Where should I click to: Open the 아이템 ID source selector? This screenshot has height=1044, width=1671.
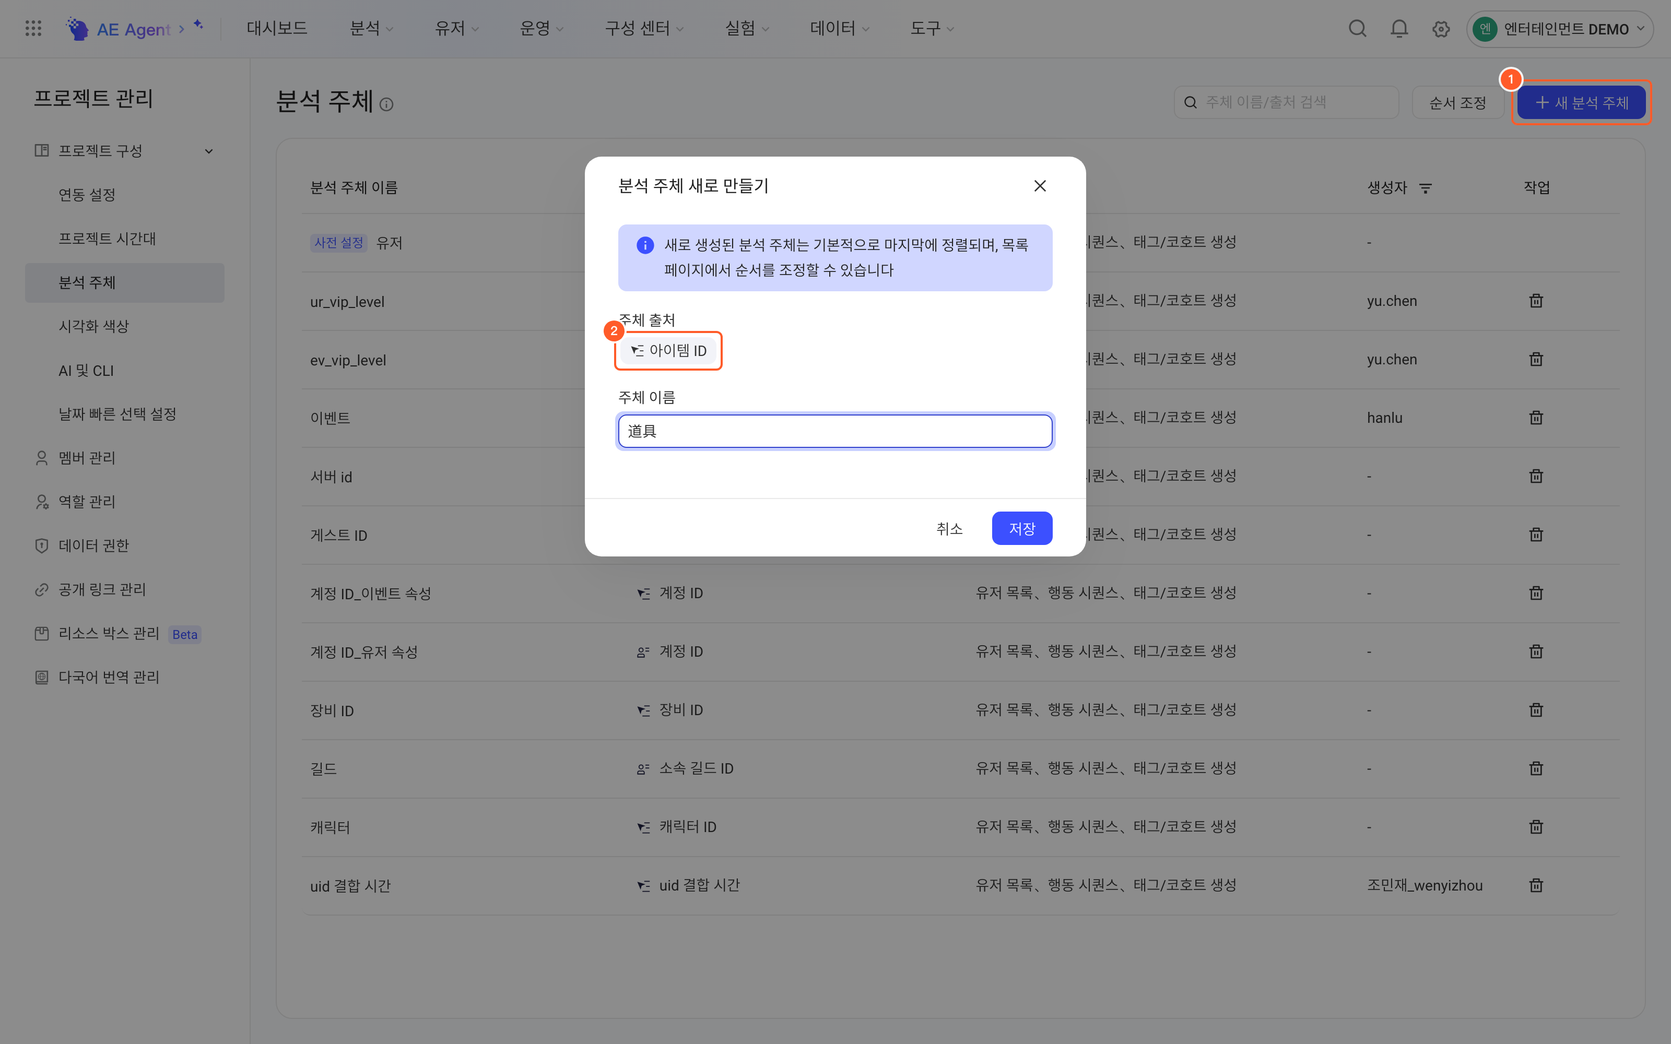point(668,351)
